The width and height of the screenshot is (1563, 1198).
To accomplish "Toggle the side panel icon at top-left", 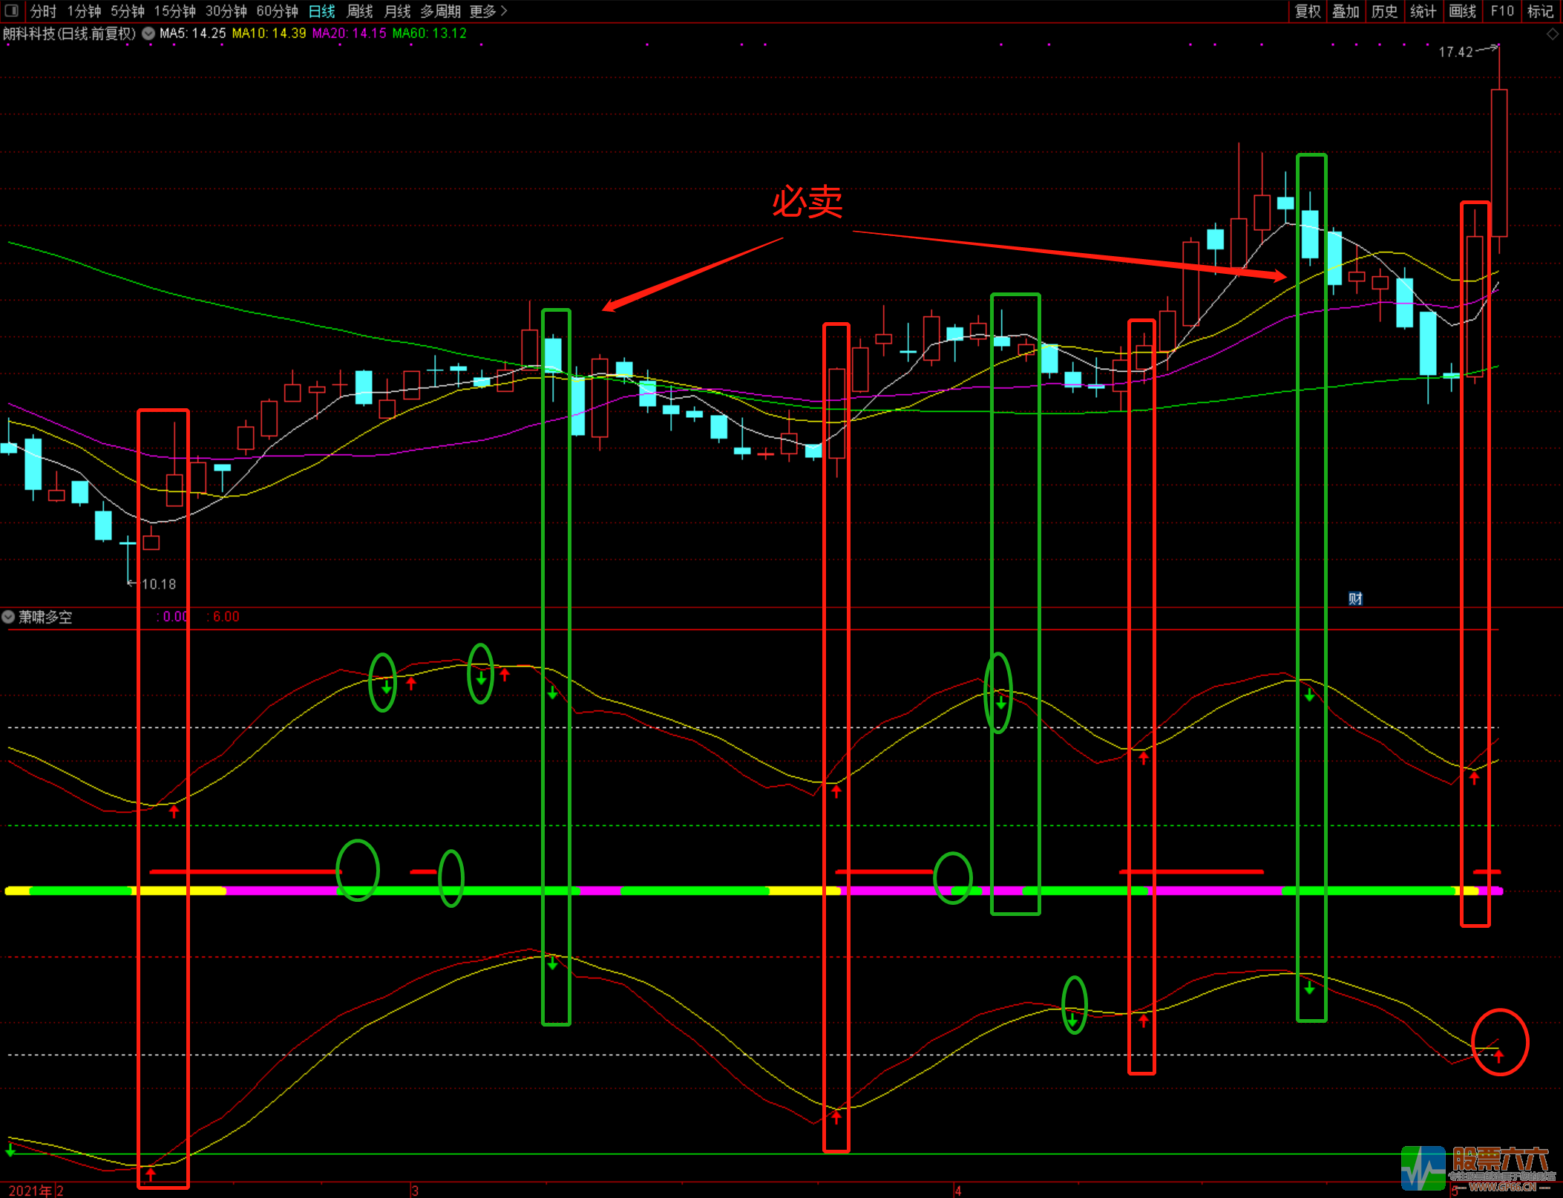I will [x=11, y=10].
